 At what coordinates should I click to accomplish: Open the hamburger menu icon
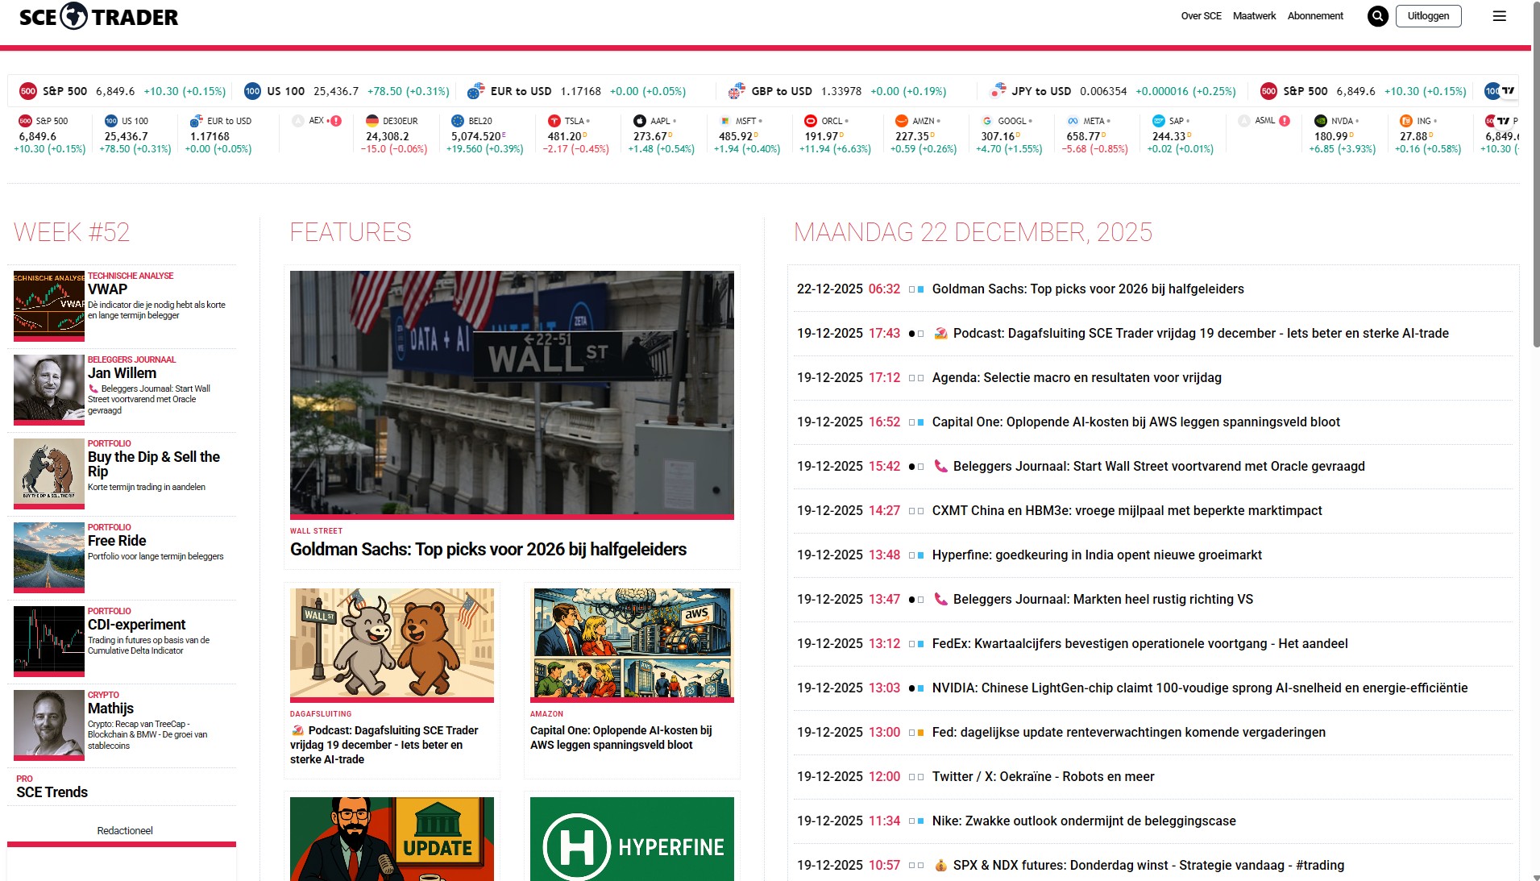coord(1500,16)
